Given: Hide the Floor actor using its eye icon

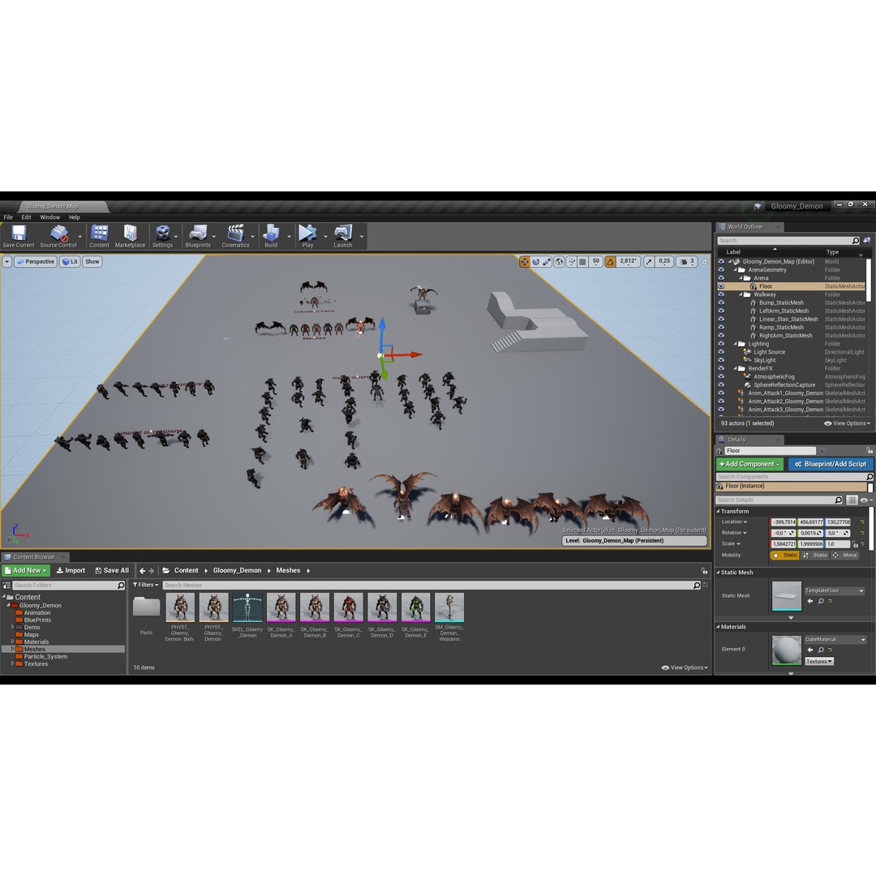Looking at the screenshot, I should click(721, 286).
